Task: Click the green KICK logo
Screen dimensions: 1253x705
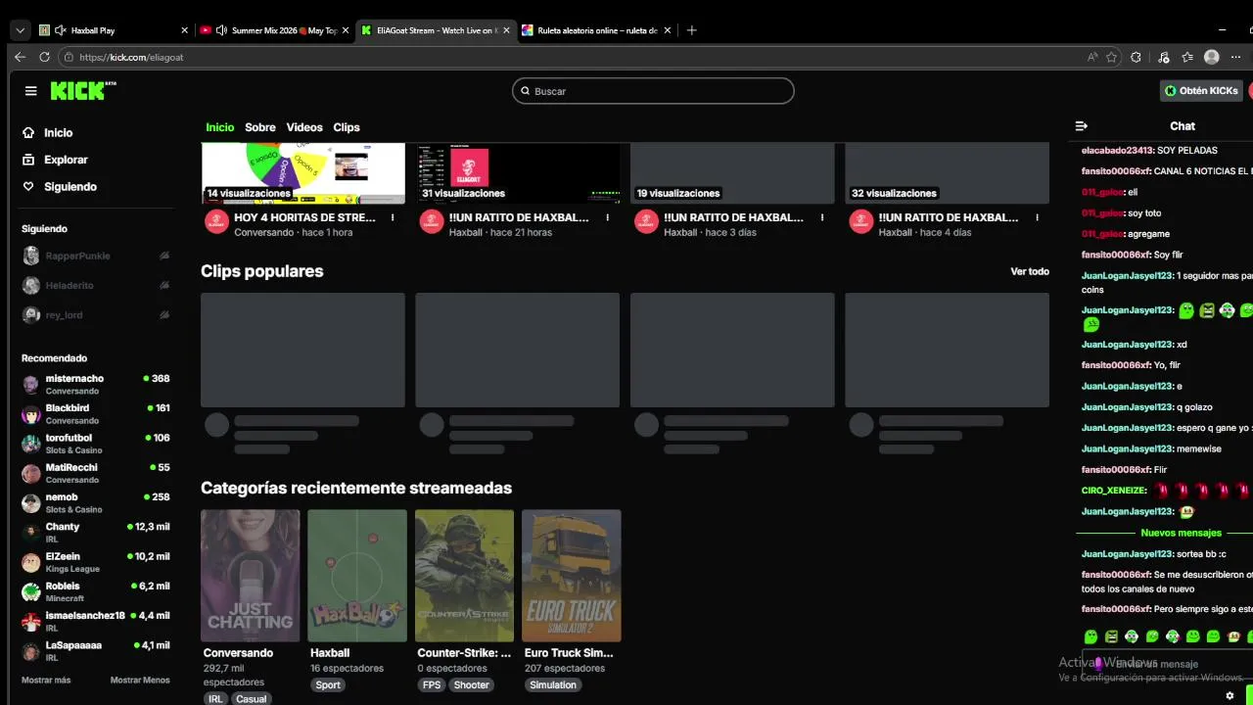Action: (83, 90)
